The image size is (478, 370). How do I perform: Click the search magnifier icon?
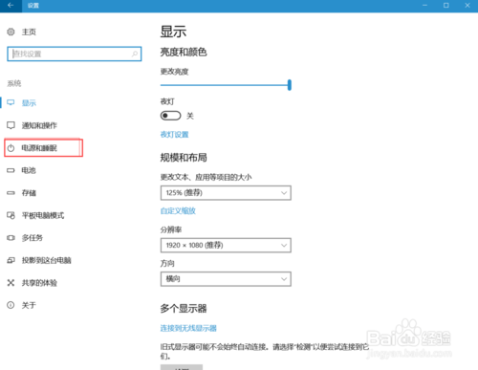tap(135, 54)
